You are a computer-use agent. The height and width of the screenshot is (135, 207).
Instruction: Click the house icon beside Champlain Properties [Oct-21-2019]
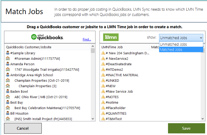[8, 80]
